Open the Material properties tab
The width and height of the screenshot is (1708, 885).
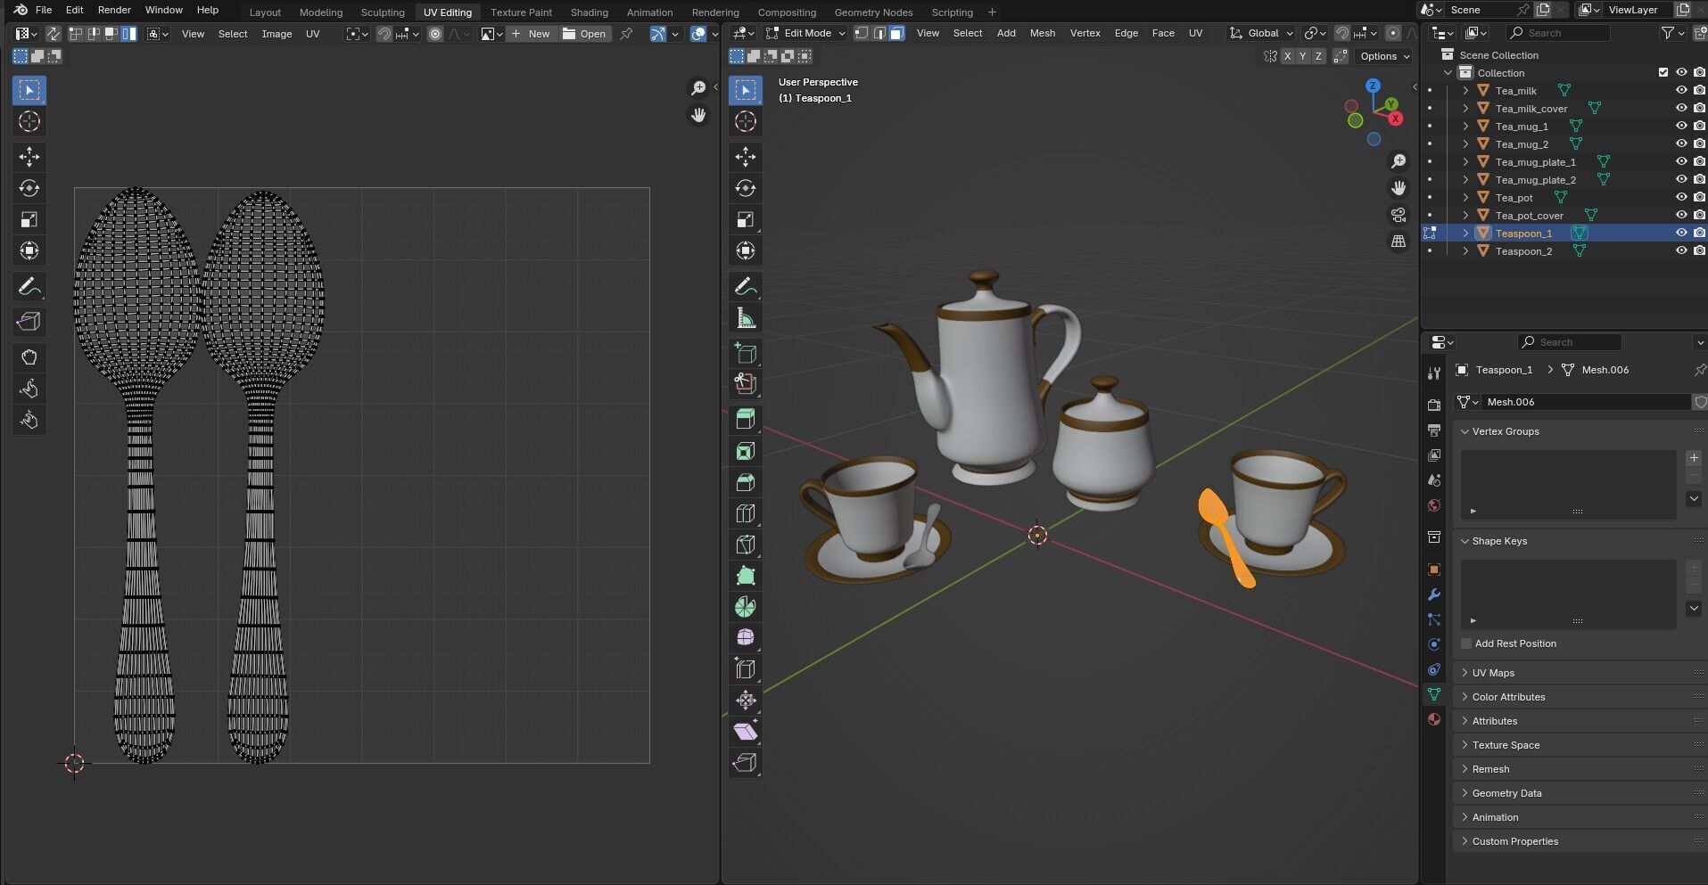[1434, 719]
